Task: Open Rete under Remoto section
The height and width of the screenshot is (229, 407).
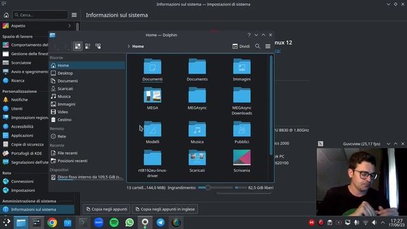Action: [x=87, y=136]
